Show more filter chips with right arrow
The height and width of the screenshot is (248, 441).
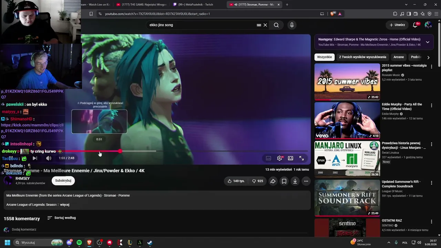428,58
